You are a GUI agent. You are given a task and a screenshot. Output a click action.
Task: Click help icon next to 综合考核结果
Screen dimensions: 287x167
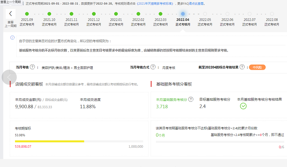pos(242,67)
